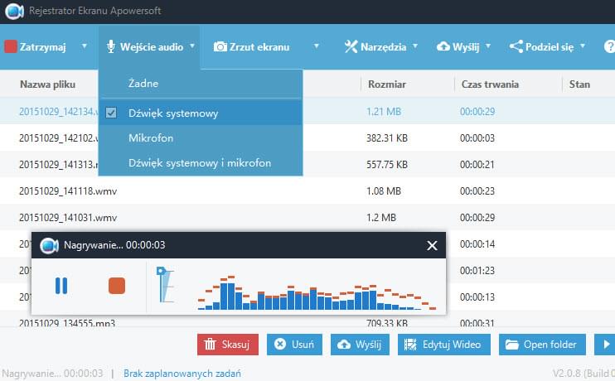Viewport: 615px width, 381px height.
Task: Click the red Skasuj button
Action: tap(228, 345)
